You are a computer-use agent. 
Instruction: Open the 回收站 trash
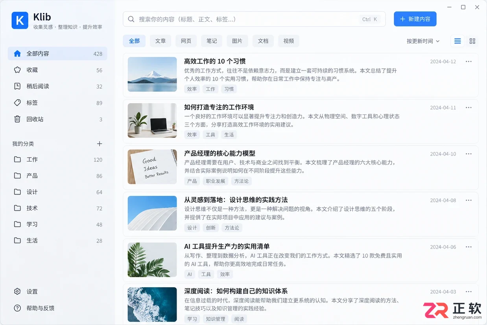tap(57, 119)
